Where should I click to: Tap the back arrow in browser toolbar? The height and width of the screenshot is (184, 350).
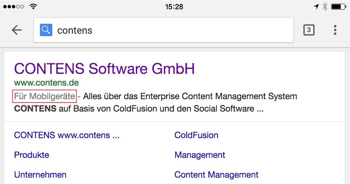pyautogui.click(x=17, y=30)
